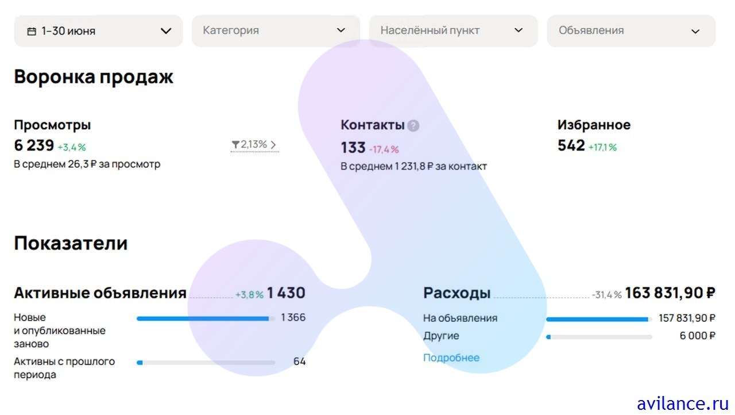Click the avilance.ru watermark link
Screen dimensions: 735x415
pos(682,402)
